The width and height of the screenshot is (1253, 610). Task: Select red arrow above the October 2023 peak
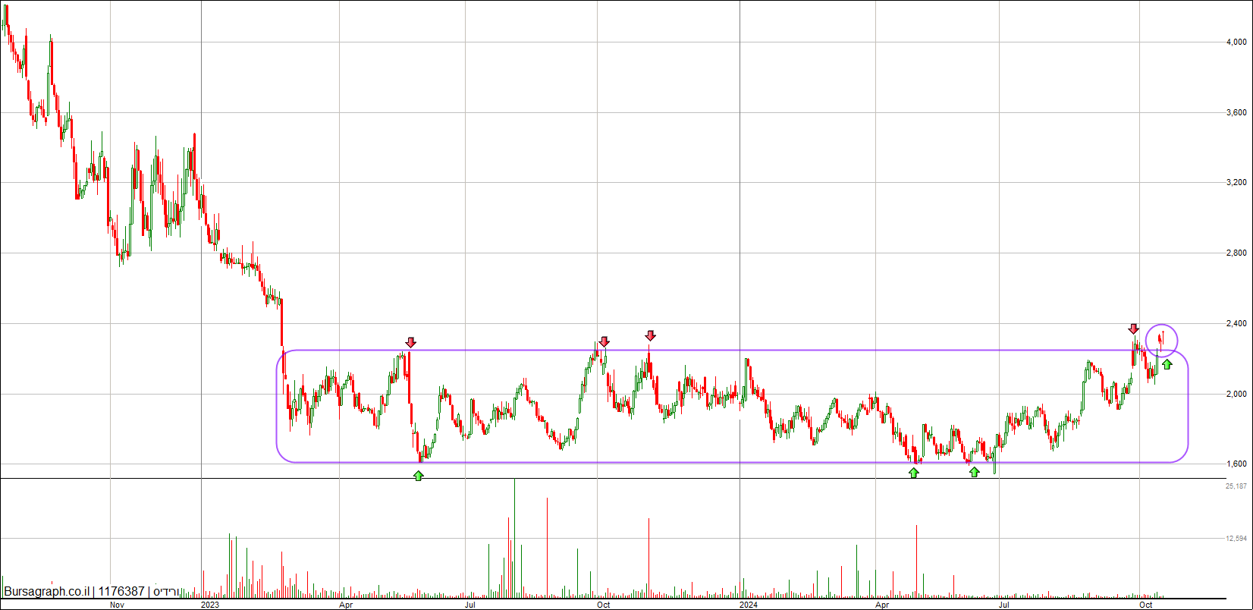(604, 342)
